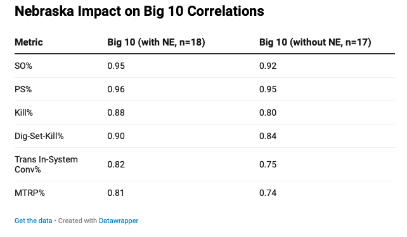Select the SO% row label
The width and height of the screenshot is (407, 237).
(x=23, y=66)
